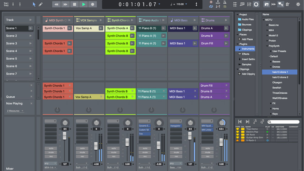Viewport: 304px width, 171px height.
Task: Trigger the Scene 1 play arrow
Action: (30, 28)
